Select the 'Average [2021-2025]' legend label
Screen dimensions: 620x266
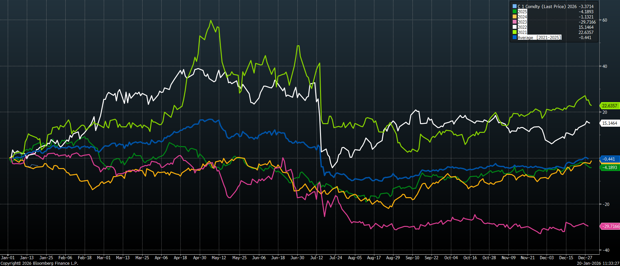pyautogui.click(x=539, y=37)
